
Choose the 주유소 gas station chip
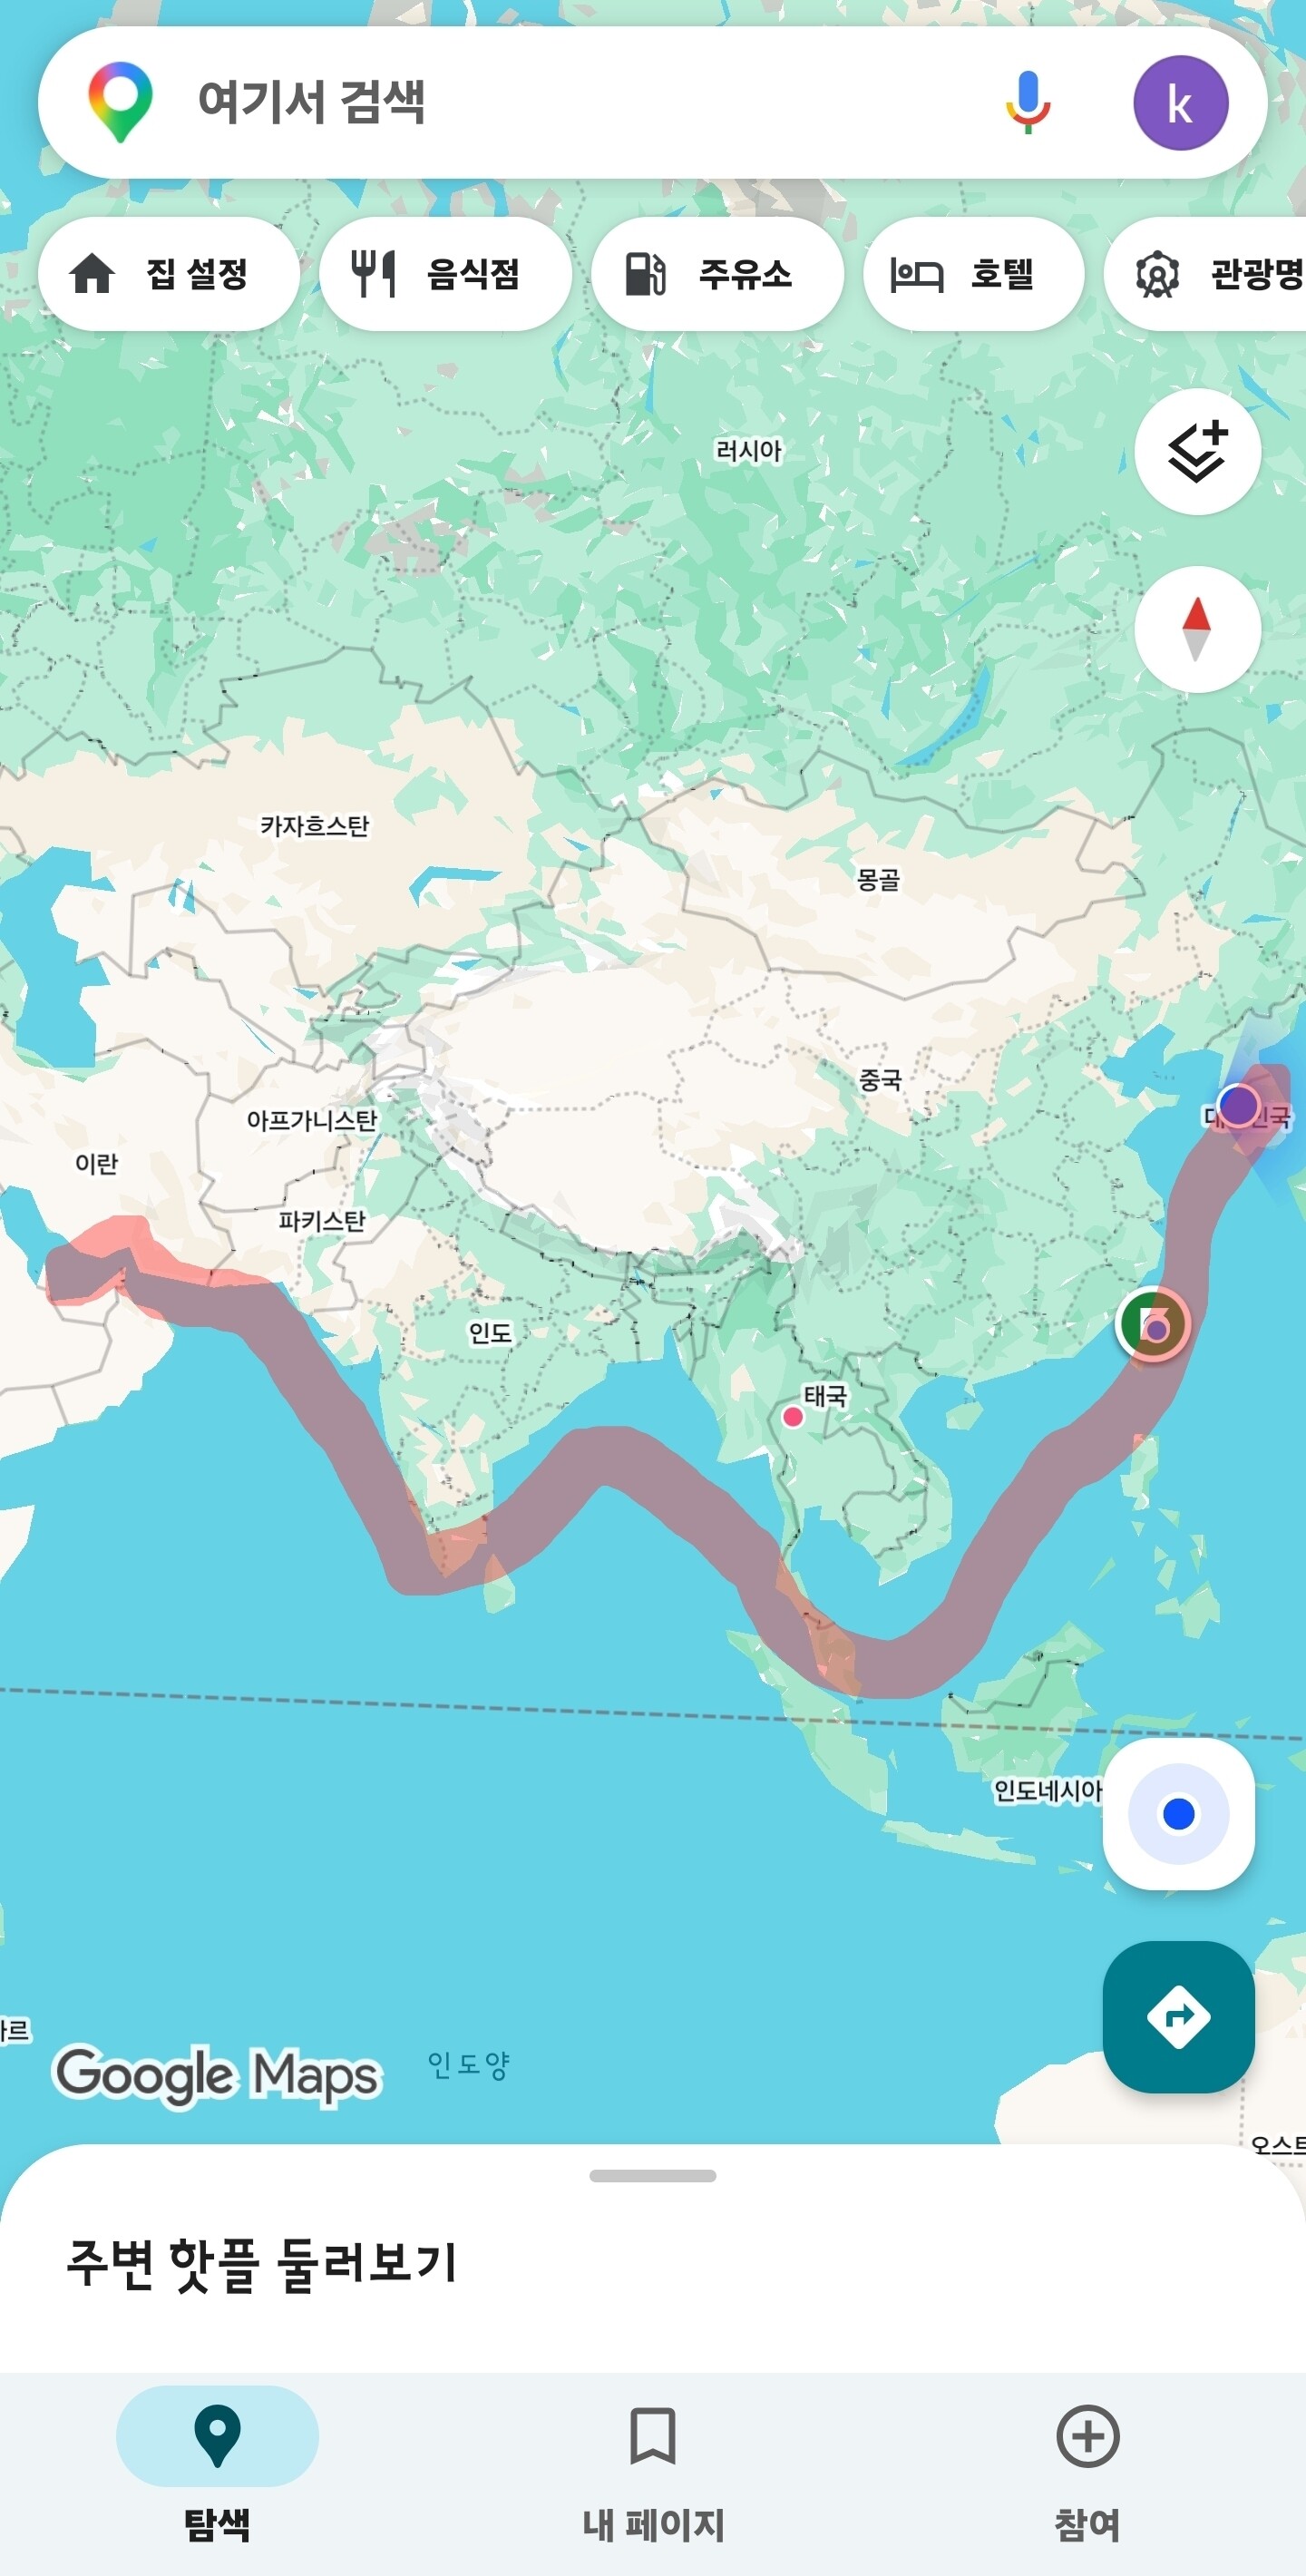tap(717, 273)
